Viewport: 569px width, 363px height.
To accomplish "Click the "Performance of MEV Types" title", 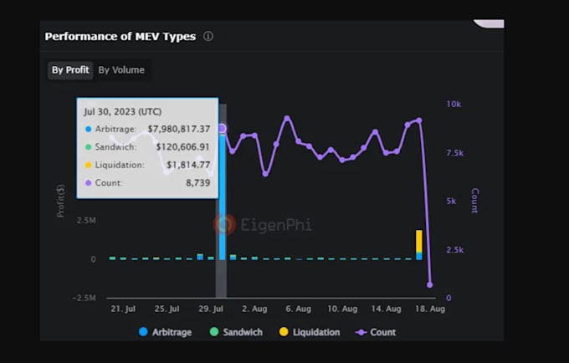I will point(120,36).
